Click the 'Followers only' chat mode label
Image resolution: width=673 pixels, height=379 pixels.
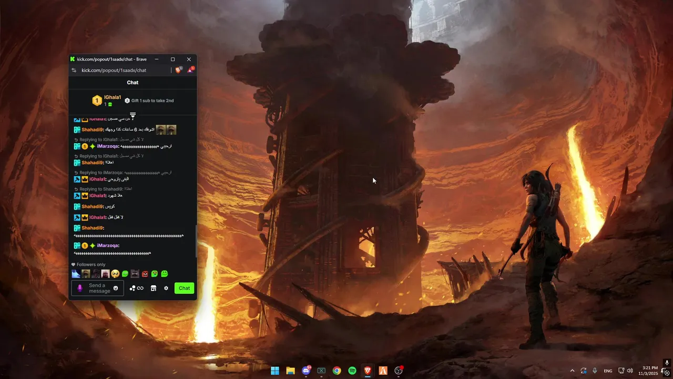pos(91,265)
